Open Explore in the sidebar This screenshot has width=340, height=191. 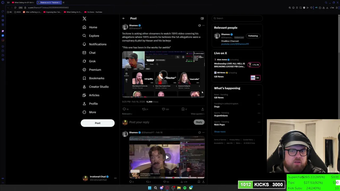point(91,36)
